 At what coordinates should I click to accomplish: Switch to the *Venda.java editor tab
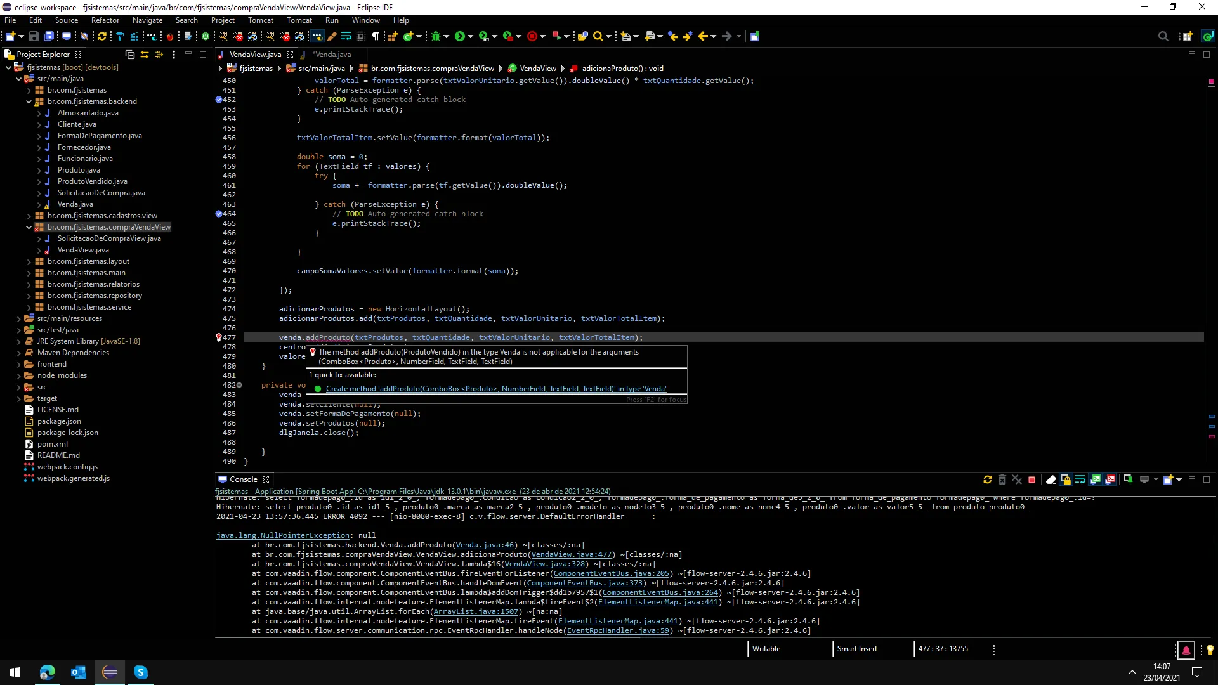coord(332,55)
